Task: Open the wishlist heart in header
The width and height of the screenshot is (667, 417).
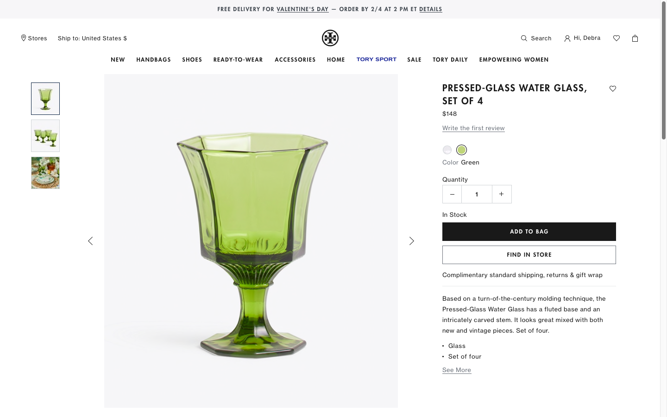Action: (x=617, y=38)
